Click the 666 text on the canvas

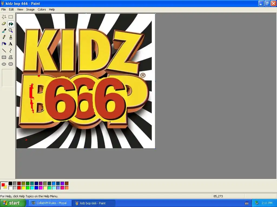[86, 99]
